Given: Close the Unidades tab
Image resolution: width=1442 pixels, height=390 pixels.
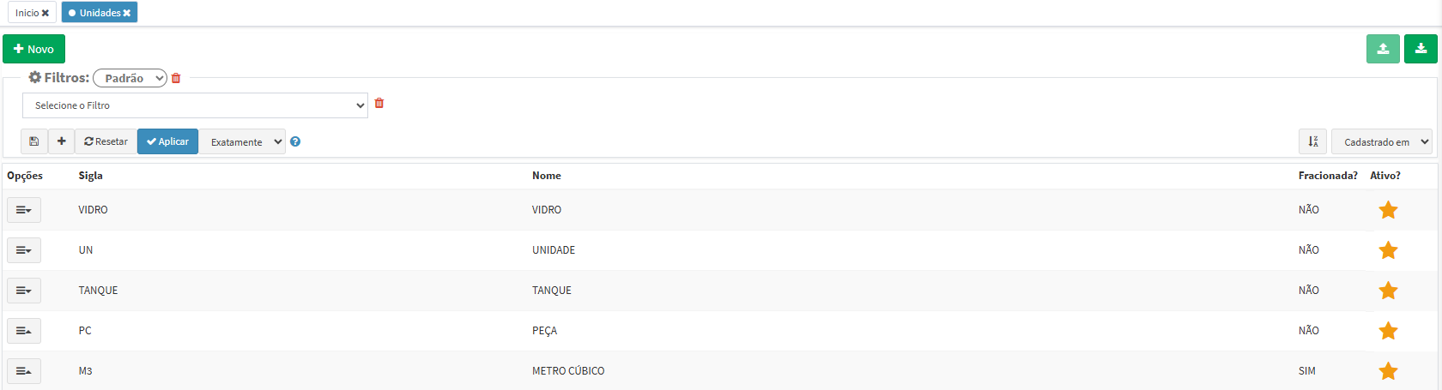Looking at the screenshot, I should (126, 13).
